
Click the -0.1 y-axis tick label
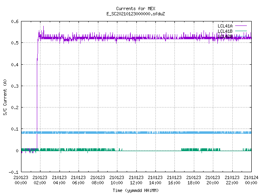tap(13, 172)
